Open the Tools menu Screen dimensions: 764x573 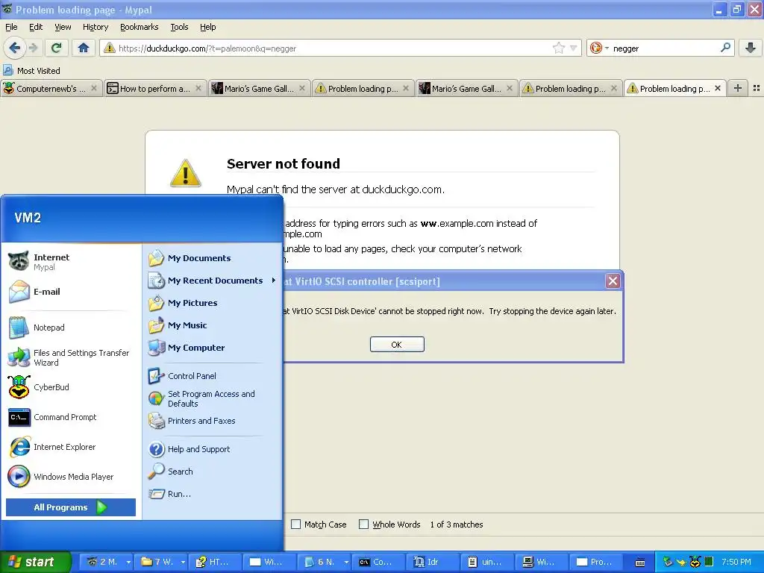(x=179, y=27)
